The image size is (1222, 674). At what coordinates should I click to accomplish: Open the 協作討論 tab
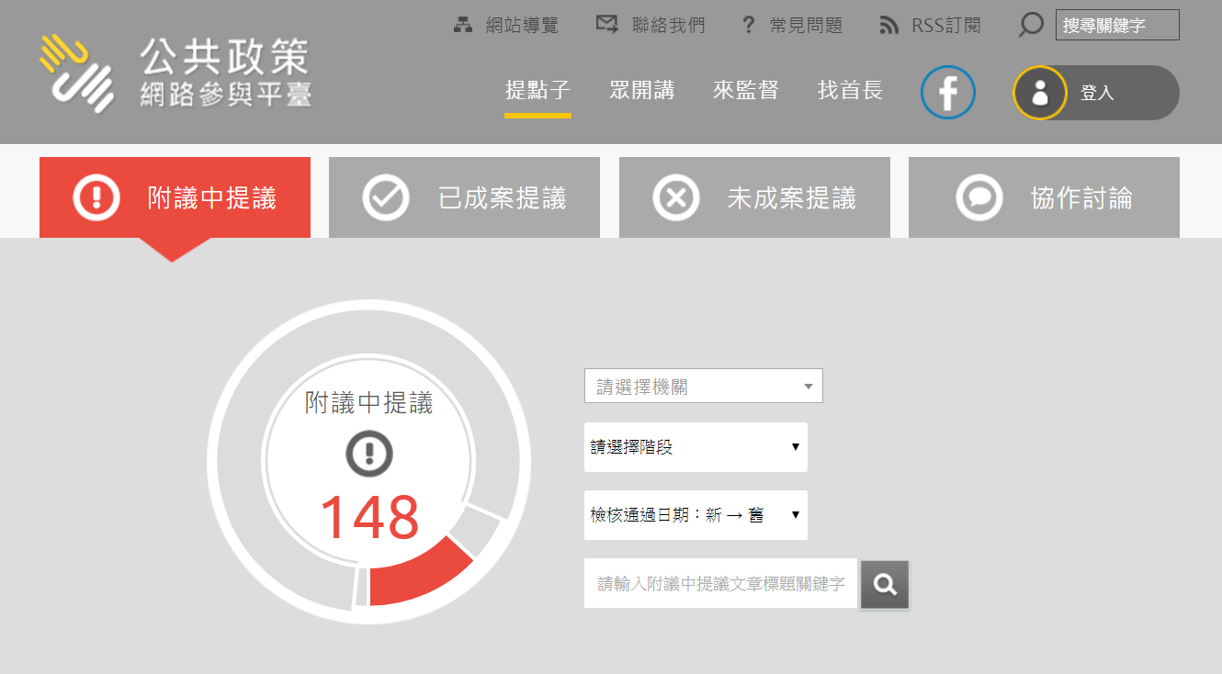[1044, 197]
